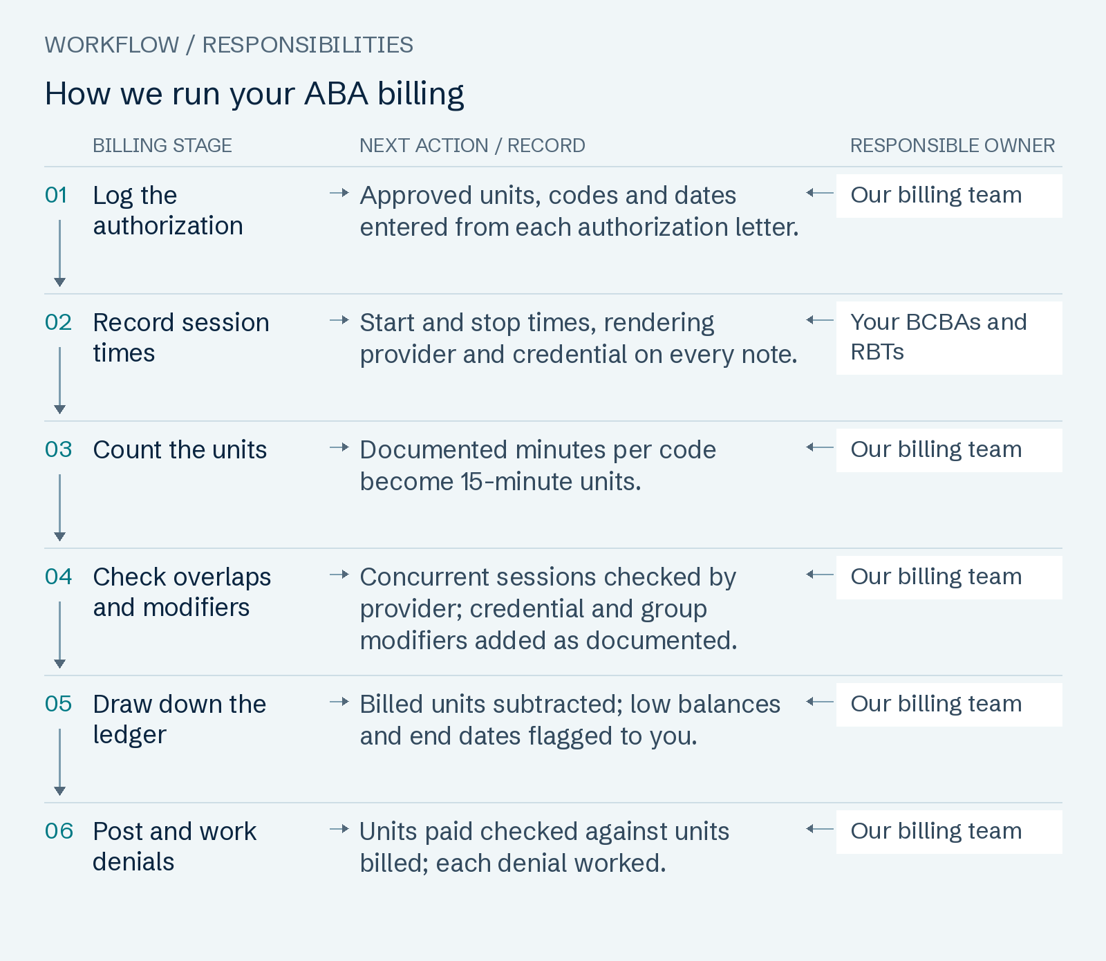
Task: Select step number 06
Action: [59, 832]
